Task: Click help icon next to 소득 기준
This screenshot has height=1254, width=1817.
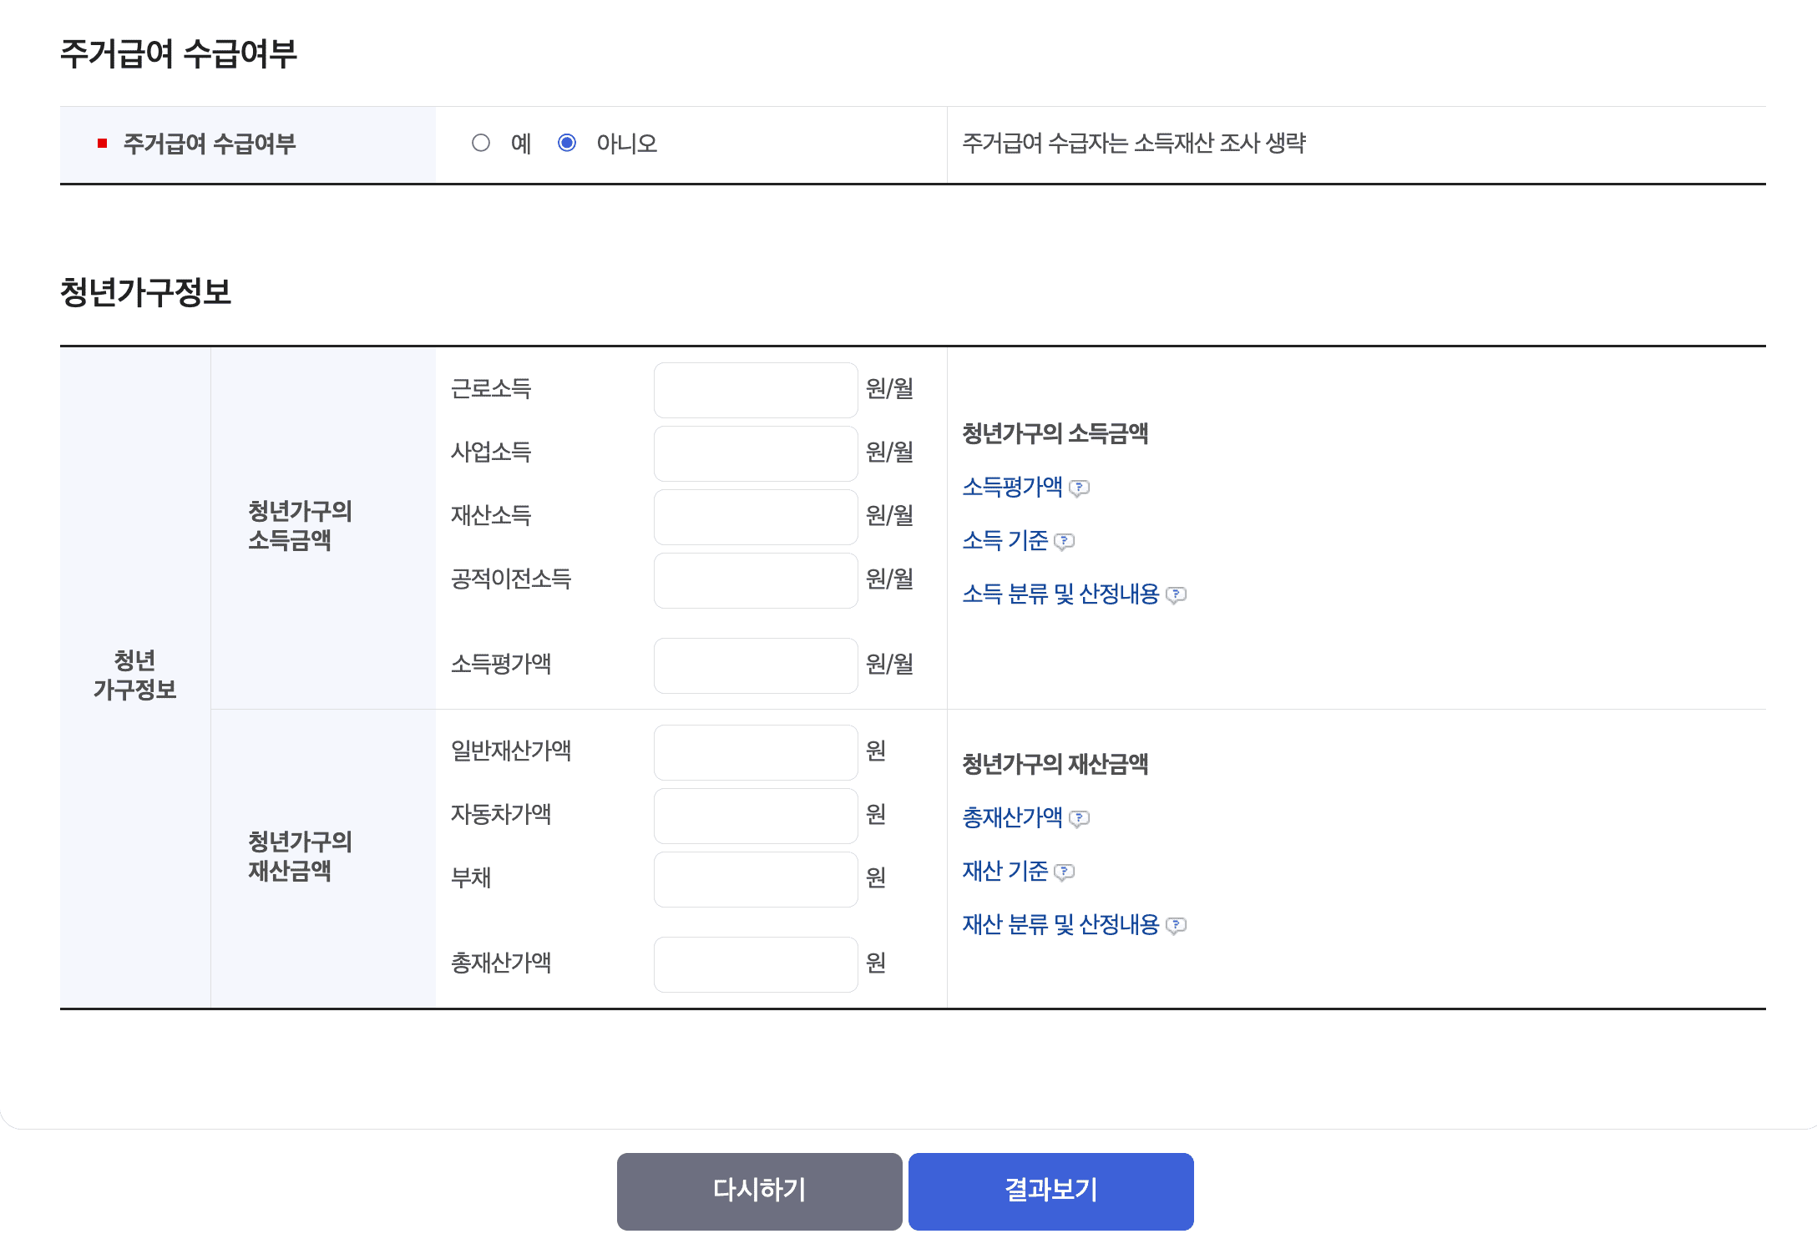Action: coord(1064,541)
